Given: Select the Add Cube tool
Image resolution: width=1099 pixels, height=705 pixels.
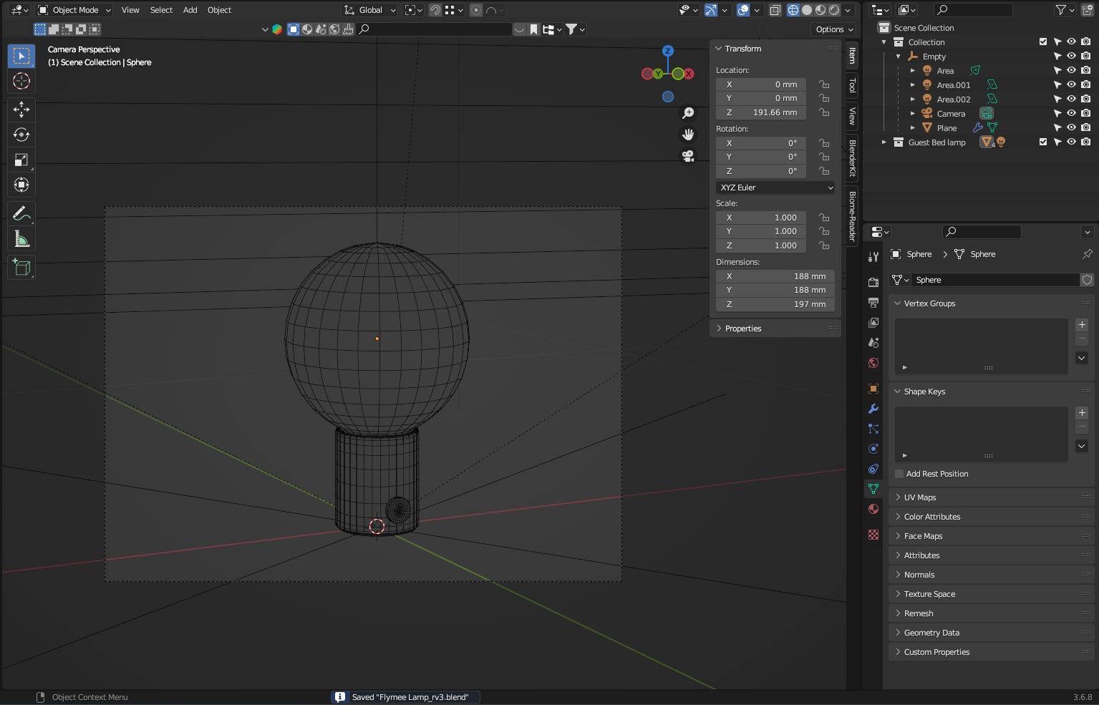Looking at the screenshot, I should (x=21, y=267).
